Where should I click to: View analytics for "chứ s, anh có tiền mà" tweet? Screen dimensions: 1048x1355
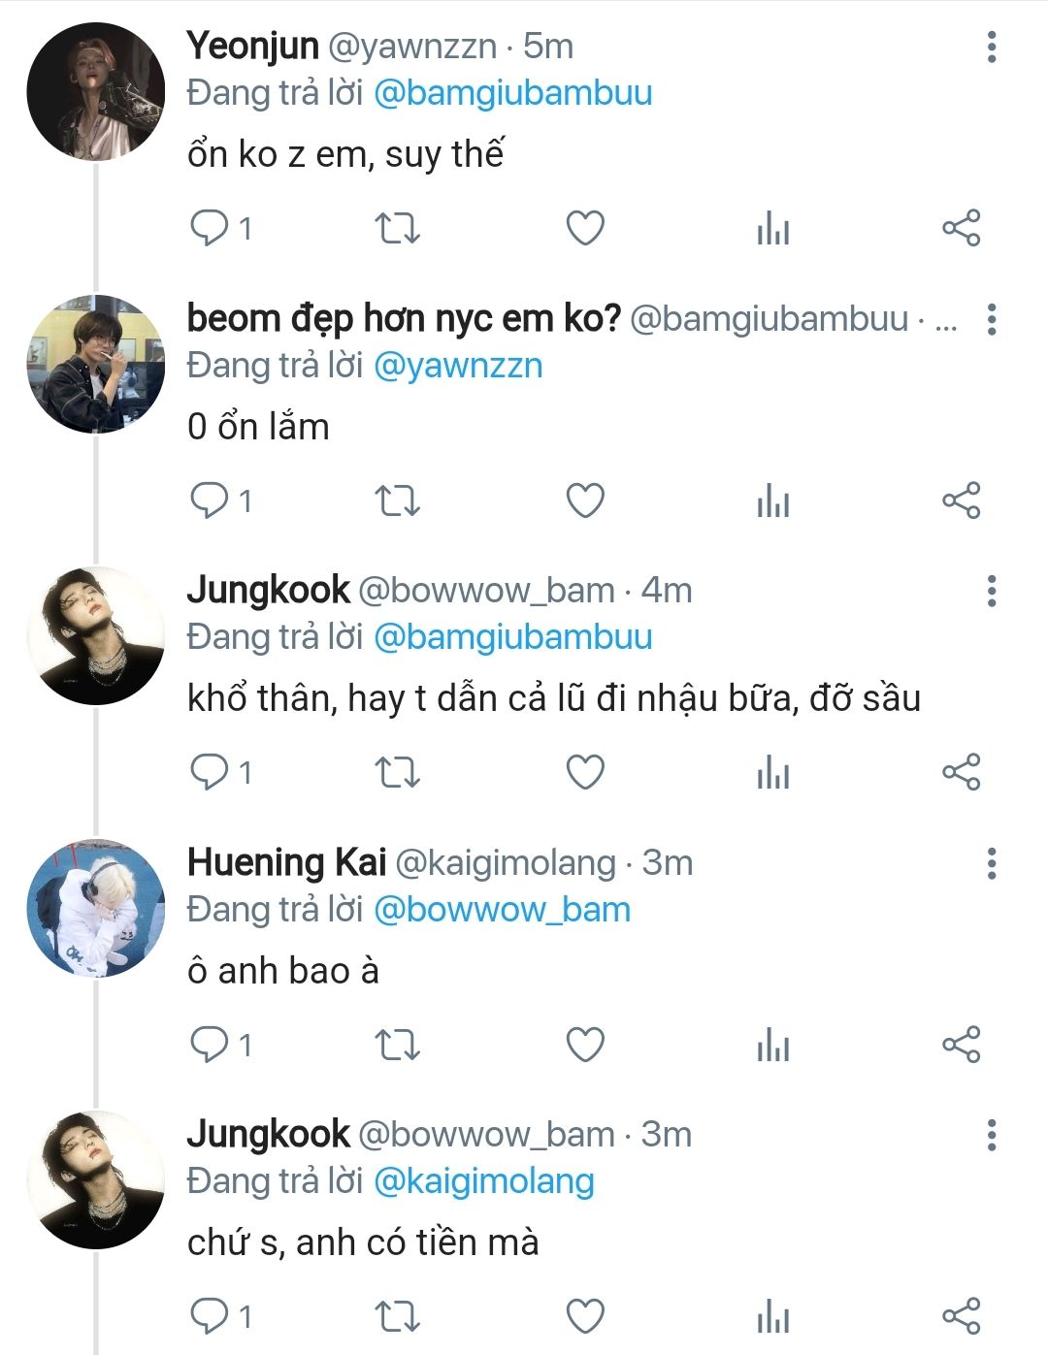pyautogui.click(x=772, y=1317)
